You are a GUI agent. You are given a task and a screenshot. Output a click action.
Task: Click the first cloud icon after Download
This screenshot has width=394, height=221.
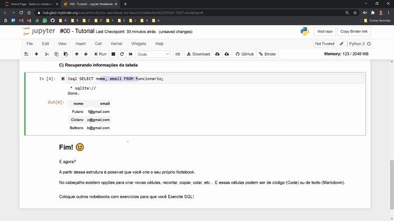coord(217,54)
